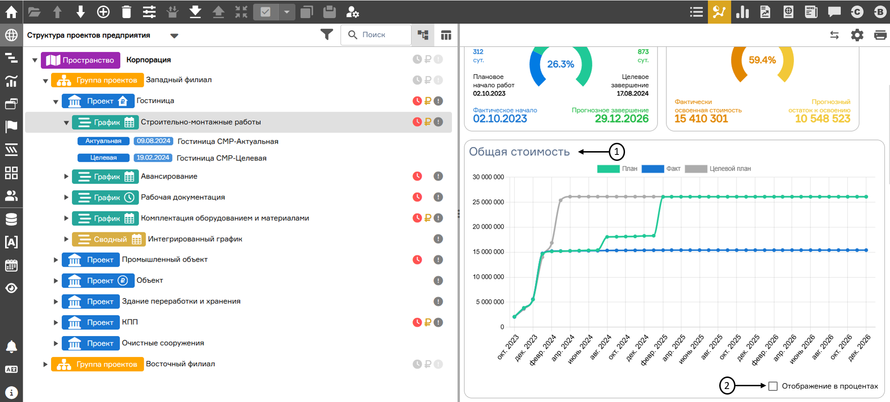Open dropdown arrow next to checkmark button
The width and height of the screenshot is (890, 402).
287,12
